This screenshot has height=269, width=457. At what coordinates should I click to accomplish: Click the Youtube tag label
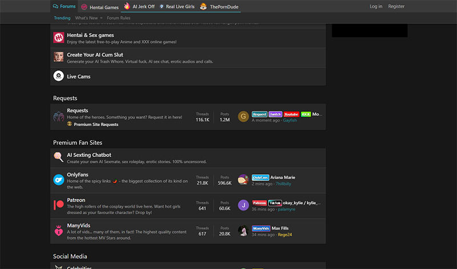pos(291,114)
